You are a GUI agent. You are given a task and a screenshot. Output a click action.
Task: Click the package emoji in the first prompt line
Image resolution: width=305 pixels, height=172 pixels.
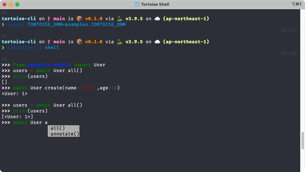tap(79, 19)
